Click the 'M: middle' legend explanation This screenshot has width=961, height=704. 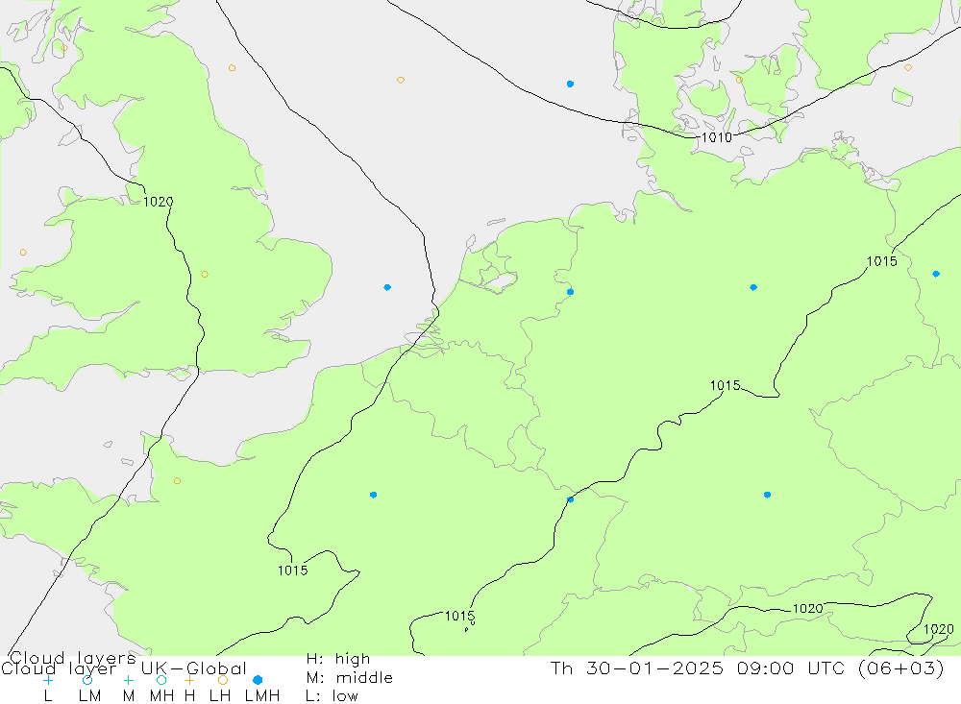tap(350, 678)
